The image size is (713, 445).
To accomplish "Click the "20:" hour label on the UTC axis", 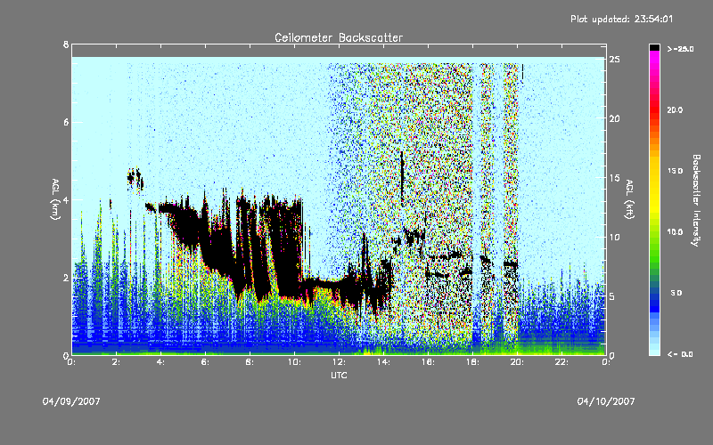I will 518,362.
